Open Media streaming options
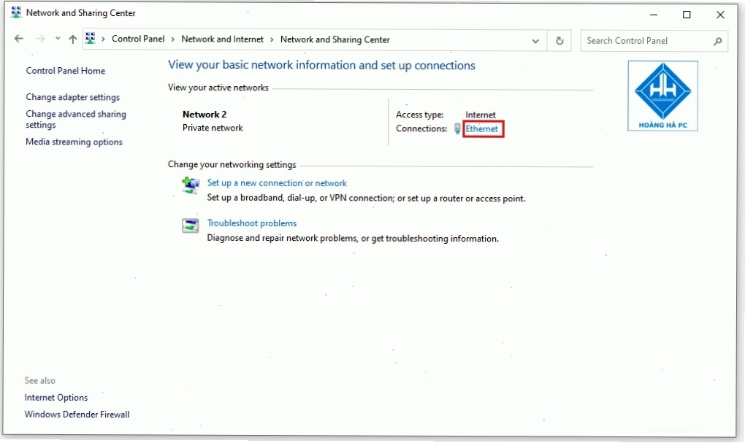745x443 pixels. click(74, 142)
